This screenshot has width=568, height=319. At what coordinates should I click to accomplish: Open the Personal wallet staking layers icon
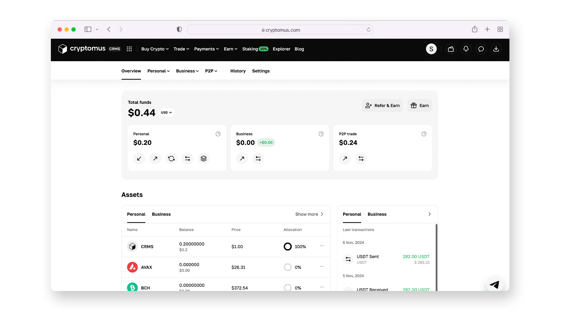[x=204, y=159]
